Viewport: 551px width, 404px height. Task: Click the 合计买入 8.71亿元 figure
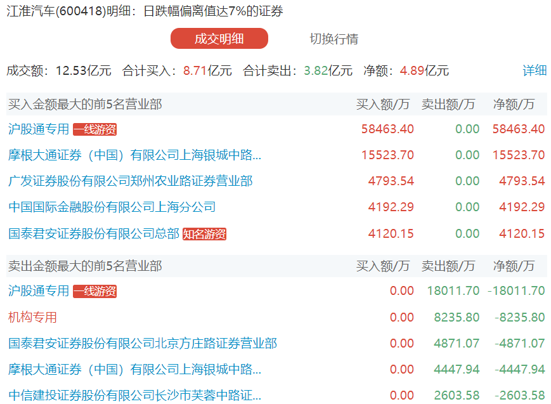point(177,70)
